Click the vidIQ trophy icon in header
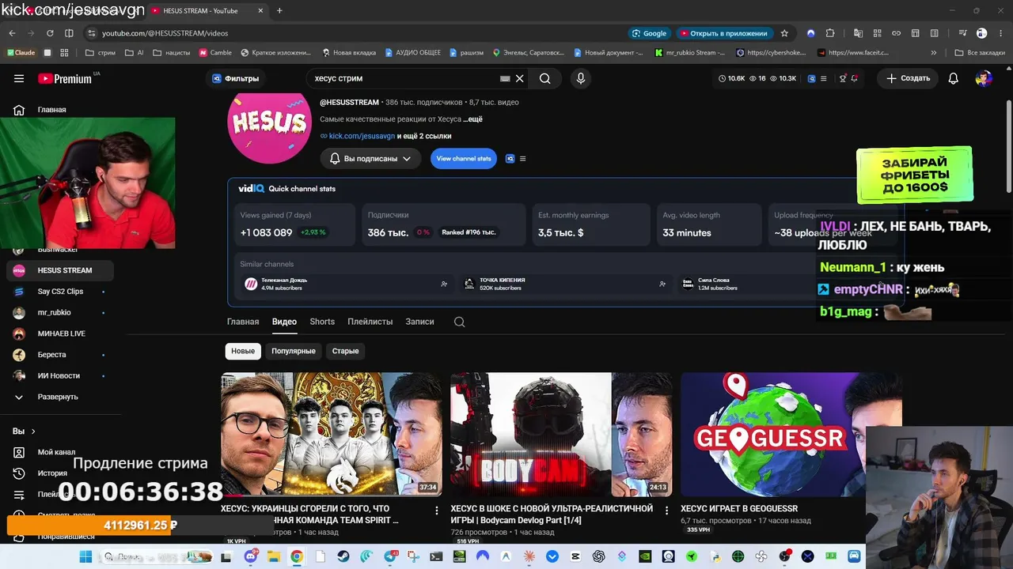This screenshot has height=569, width=1013. point(843,78)
